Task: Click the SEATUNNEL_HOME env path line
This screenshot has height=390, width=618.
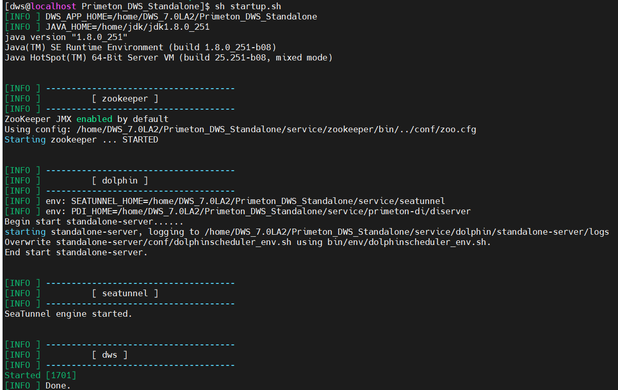Action: 258,201
